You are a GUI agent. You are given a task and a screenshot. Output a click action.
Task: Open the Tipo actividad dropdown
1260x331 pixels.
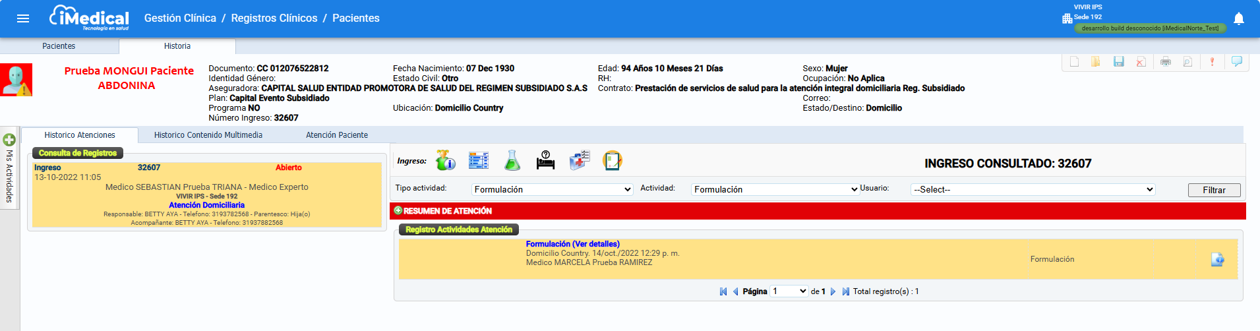[x=552, y=190]
